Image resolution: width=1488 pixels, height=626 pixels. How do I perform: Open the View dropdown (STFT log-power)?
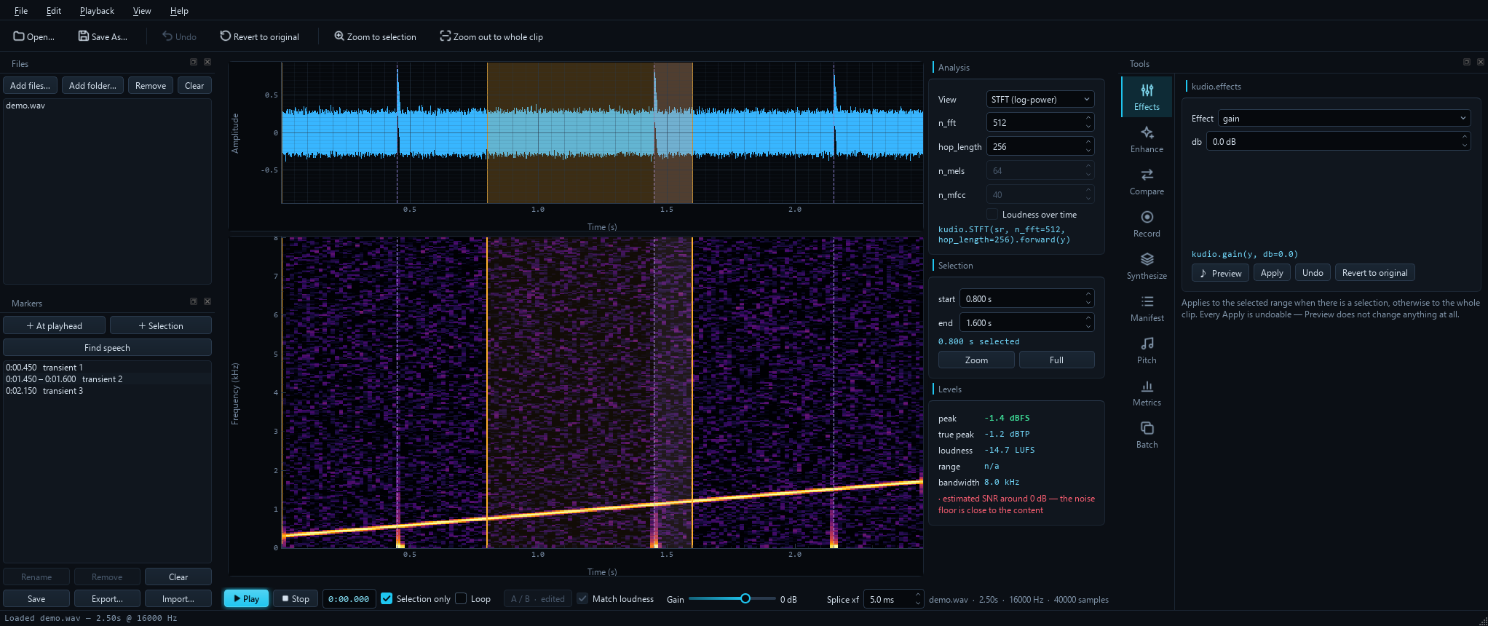(1040, 99)
